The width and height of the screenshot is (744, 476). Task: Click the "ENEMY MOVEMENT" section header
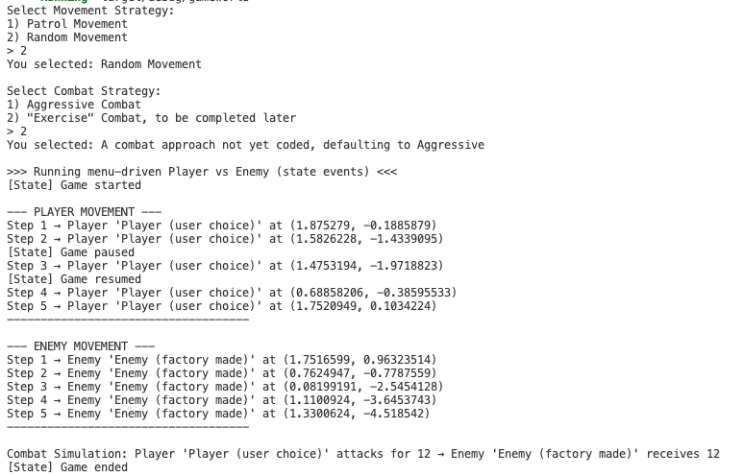[81, 346]
